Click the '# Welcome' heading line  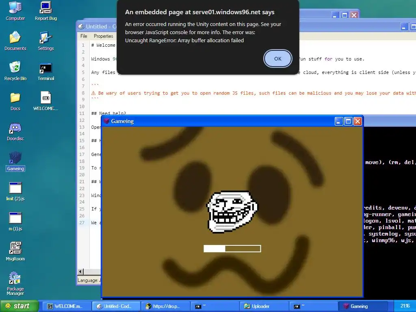(x=103, y=45)
